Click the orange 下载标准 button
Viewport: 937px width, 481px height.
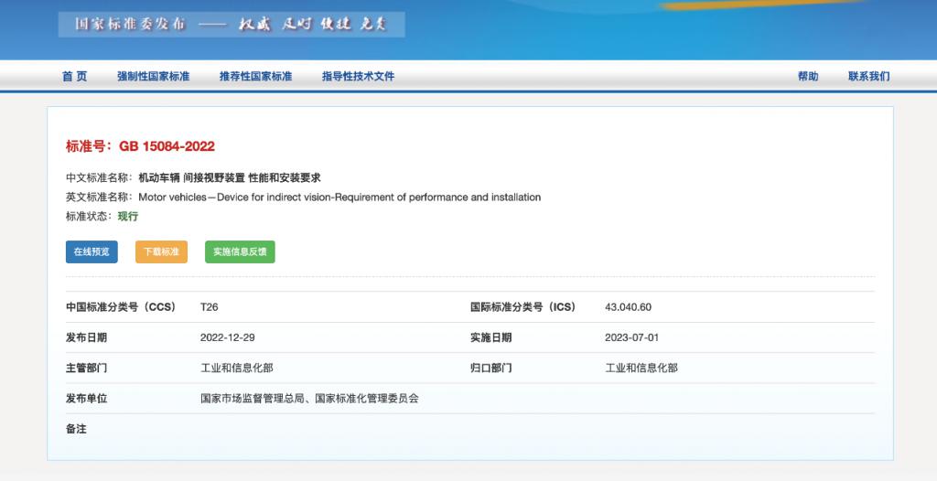tap(161, 251)
